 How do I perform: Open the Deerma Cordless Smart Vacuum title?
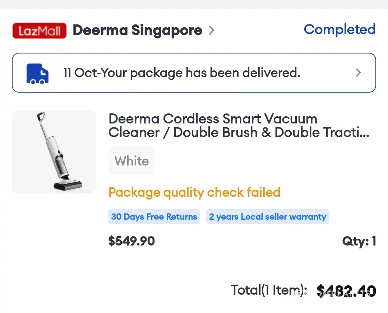213,119
